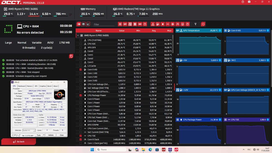
Task: Uncheck the CPU Package Power checkbox
Action: click(81, 95)
